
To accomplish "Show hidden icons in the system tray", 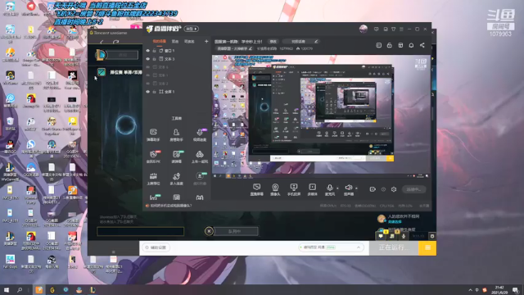I will (x=470, y=289).
